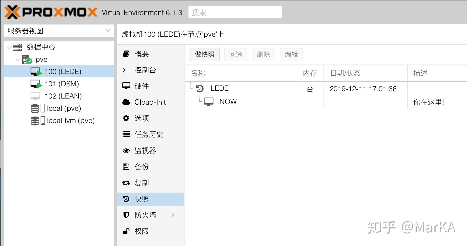
Task: Select 数据中心 in the server tree
Action: click(x=41, y=47)
